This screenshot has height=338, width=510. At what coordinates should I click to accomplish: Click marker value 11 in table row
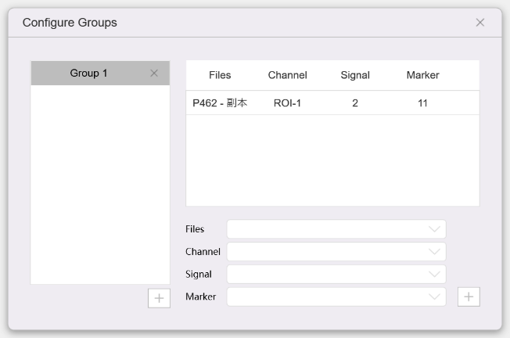[x=422, y=103]
